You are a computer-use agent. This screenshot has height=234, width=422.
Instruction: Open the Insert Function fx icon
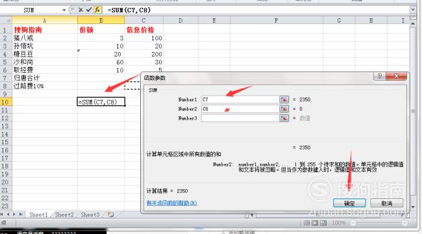coord(97,10)
